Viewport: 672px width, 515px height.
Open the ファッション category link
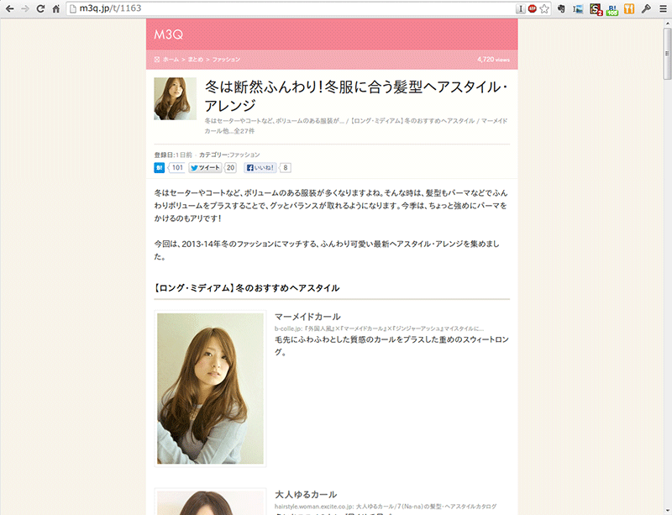coord(244,155)
